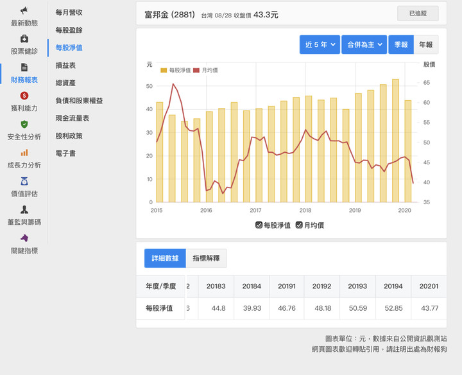This screenshot has width=462, height=375.
Task: Click the 50.59 value cell
Action: [x=357, y=308]
